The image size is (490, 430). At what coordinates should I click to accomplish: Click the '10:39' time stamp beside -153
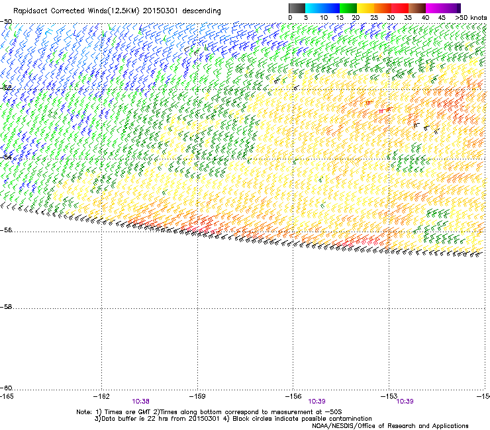pyautogui.click(x=405, y=402)
